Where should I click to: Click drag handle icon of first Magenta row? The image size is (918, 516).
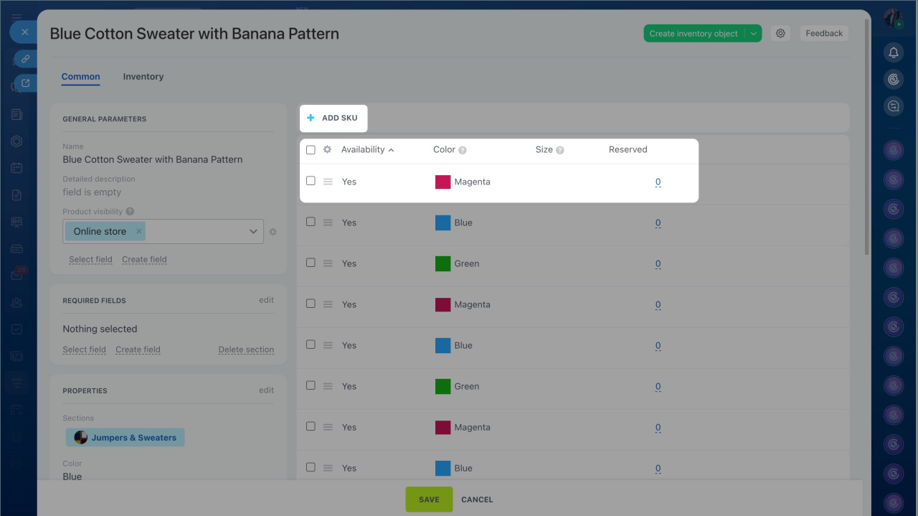(x=328, y=182)
